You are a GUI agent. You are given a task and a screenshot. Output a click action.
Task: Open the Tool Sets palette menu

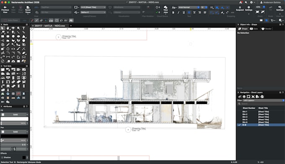click(27, 66)
